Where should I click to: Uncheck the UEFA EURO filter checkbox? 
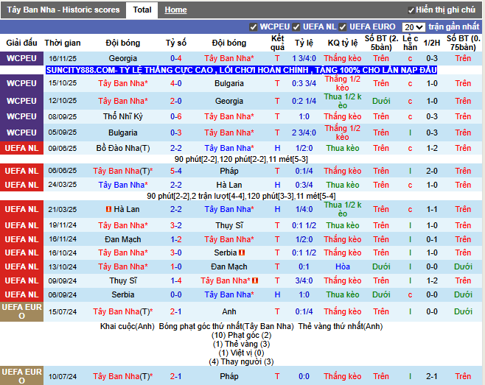(x=343, y=27)
